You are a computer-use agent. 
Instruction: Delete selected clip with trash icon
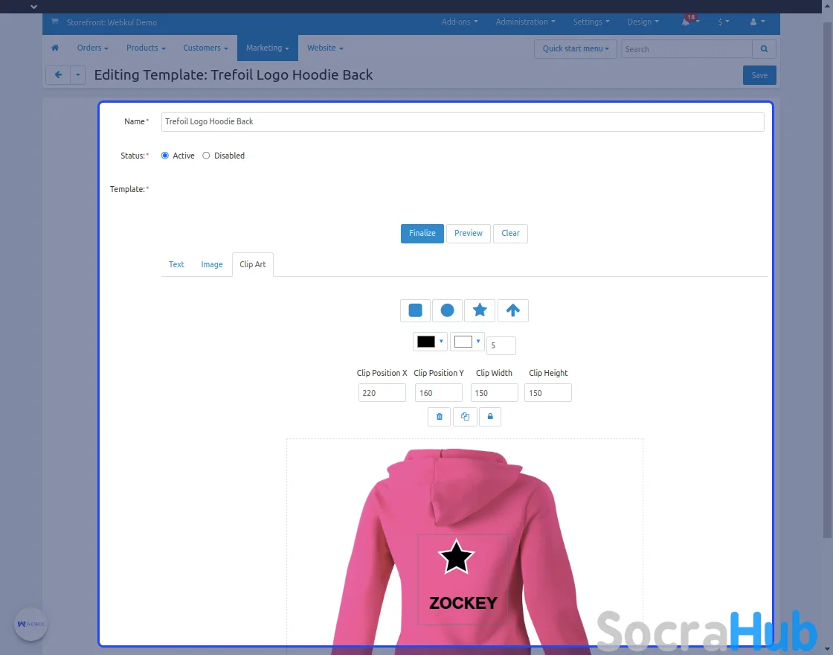tap(439, 417)
